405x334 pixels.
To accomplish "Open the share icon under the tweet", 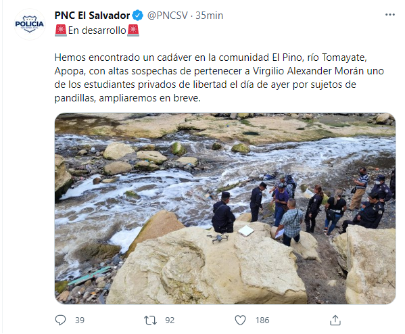I will click(335, 320).
